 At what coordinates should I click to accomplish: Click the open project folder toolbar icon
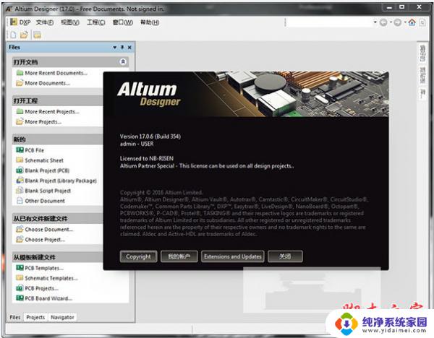37,35
